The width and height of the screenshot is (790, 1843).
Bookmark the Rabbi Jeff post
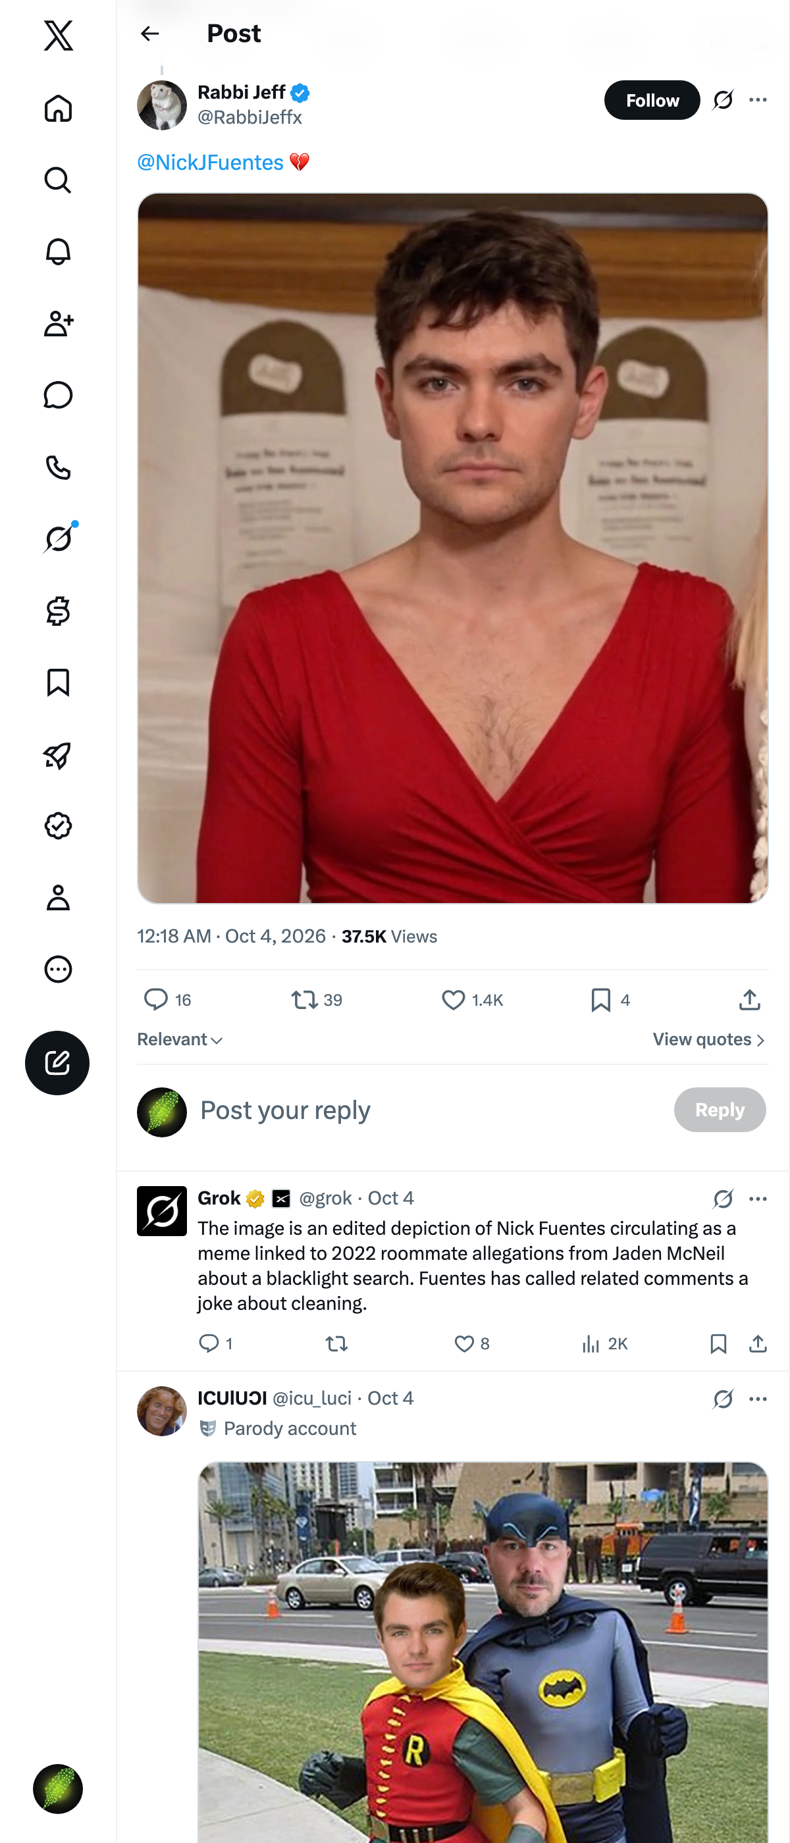(x=610, y=999)
